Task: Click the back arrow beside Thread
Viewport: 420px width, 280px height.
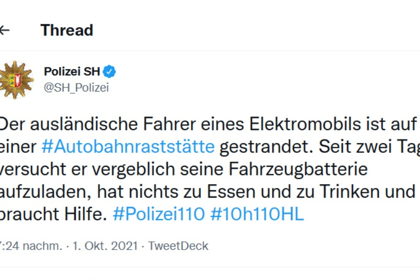Action: [5, 30]
